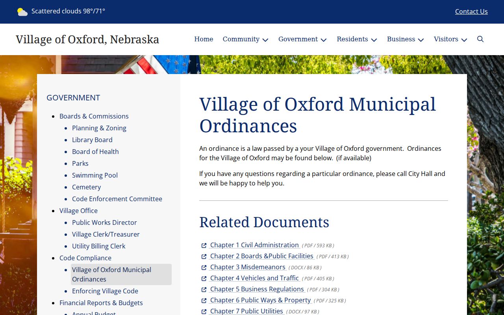Select Board of Health in sidebar

[95, 152]
